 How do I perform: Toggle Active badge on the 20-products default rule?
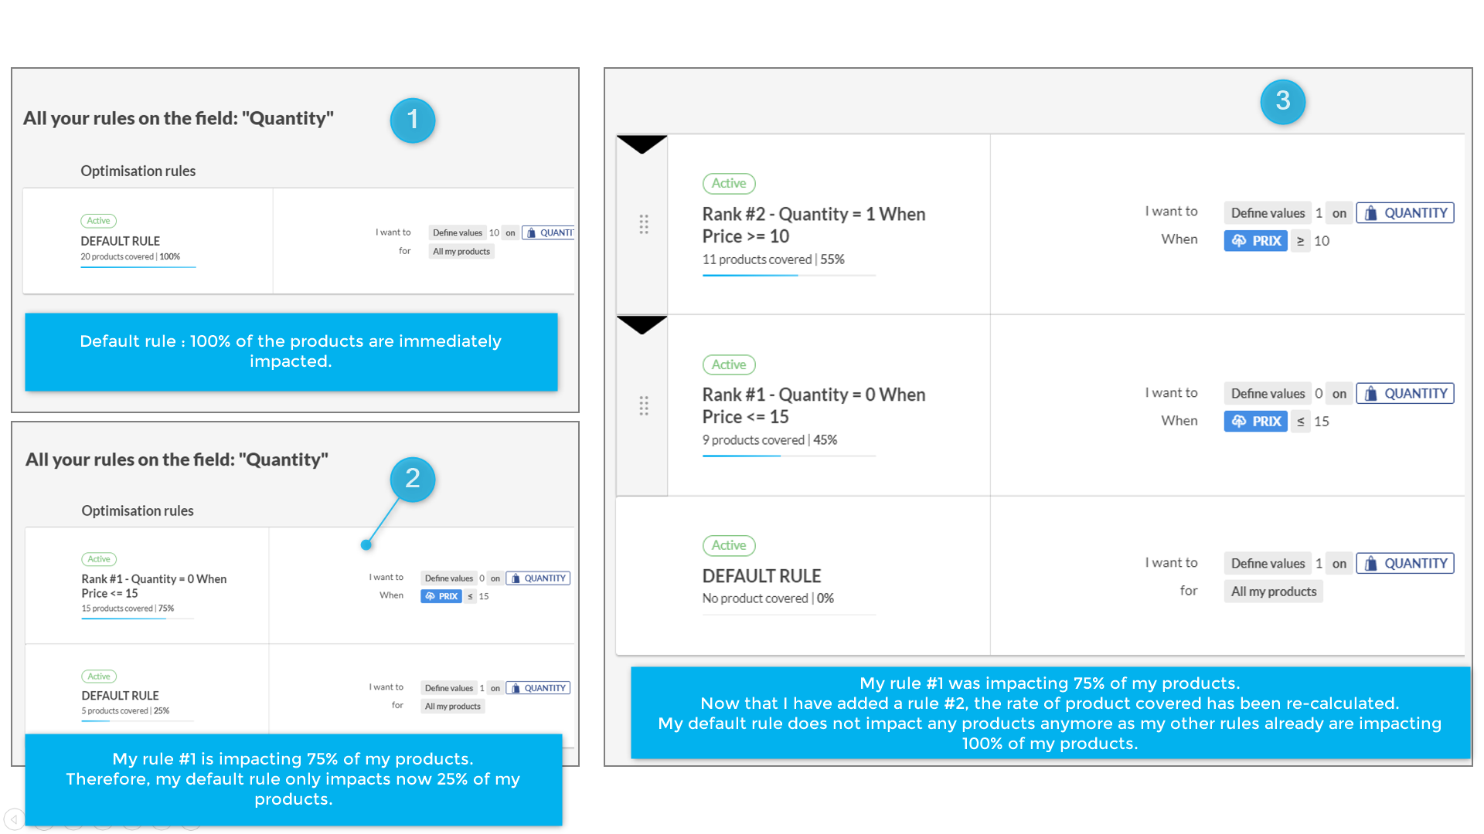click(x=98, y=221)
